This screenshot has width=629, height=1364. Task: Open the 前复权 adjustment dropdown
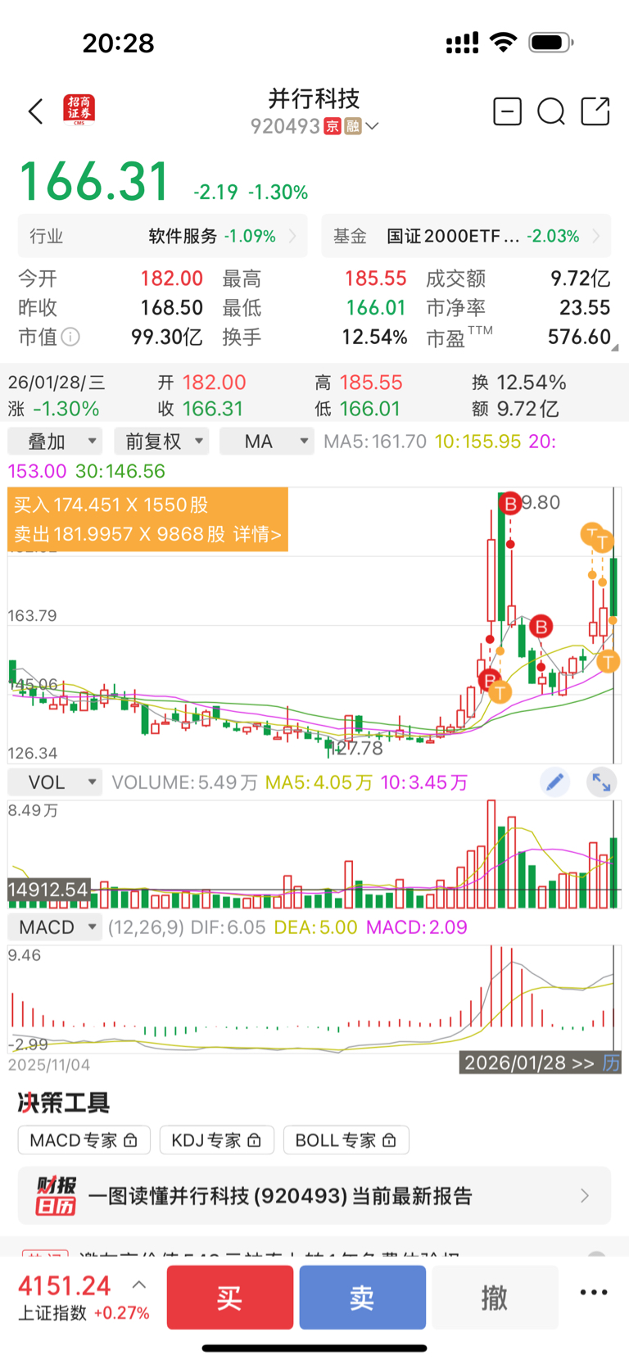click(161, 442)
